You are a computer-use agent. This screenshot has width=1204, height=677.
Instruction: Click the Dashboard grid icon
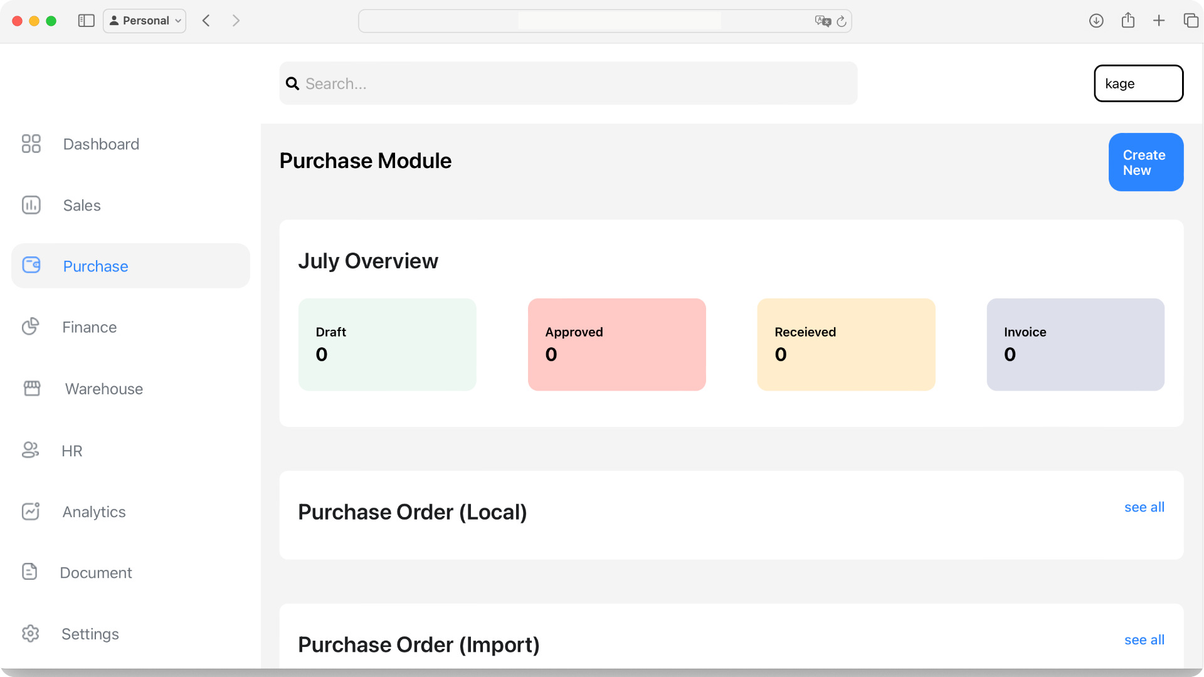(x=31, y=144)
